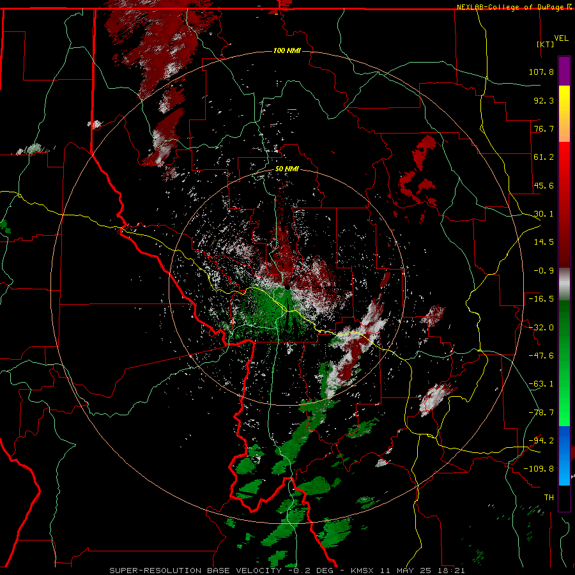
Task: Click the TH legend label
Action: (549, 498)
